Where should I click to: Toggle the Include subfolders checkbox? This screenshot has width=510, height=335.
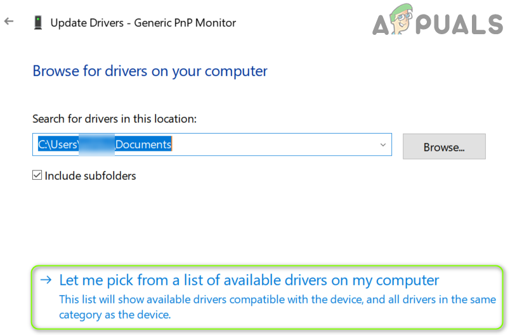click(37, 175)
